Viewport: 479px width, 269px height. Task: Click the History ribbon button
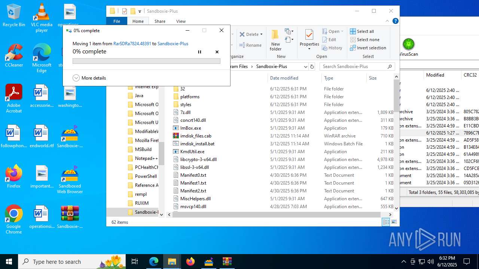(x=332, y=48)
